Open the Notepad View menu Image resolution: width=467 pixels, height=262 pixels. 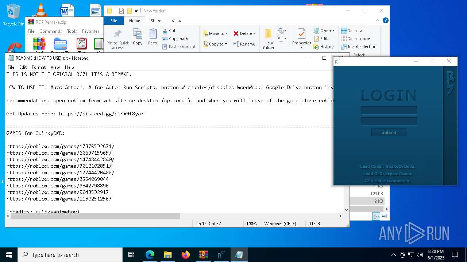[55, 67]
